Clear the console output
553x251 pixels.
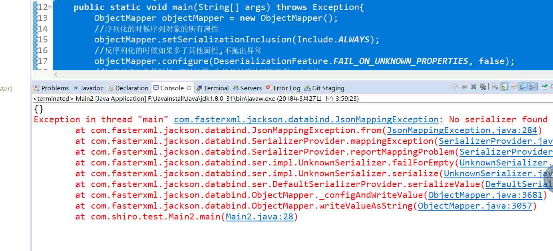[x=495, y=87]
